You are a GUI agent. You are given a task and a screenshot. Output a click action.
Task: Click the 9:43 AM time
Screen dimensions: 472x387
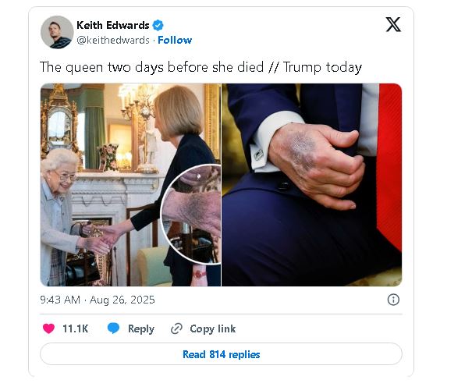tap(60, 300)
